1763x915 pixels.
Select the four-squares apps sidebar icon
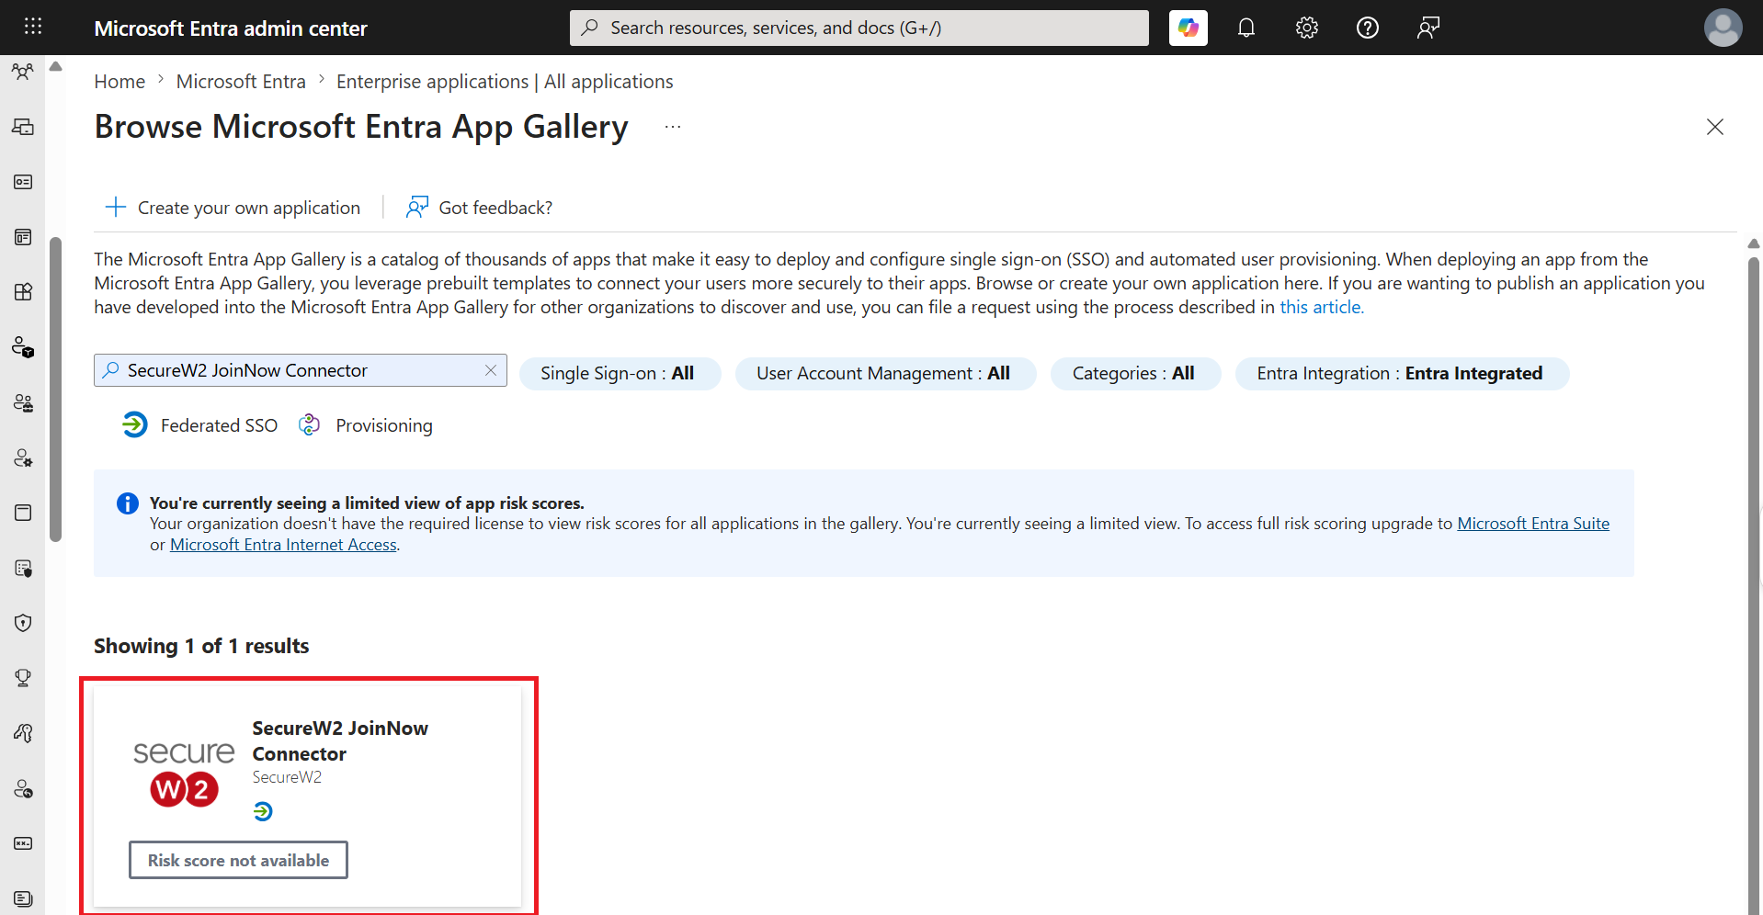point(23,292)
